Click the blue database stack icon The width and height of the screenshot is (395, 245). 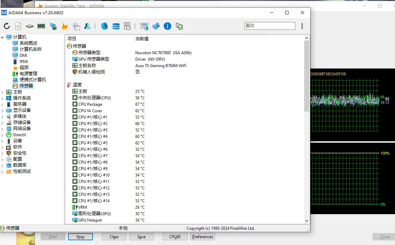pyautogui.click(x=116, y=26)
